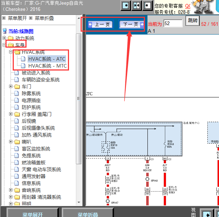Image resolution: width=219 pixels, height=217 pixels.
Task: Open 被动进入系统 document
Action: (36, 73)
